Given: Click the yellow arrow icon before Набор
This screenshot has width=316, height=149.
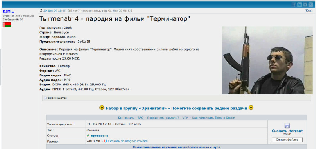Looking at the screenshot, I should point(102,108).
